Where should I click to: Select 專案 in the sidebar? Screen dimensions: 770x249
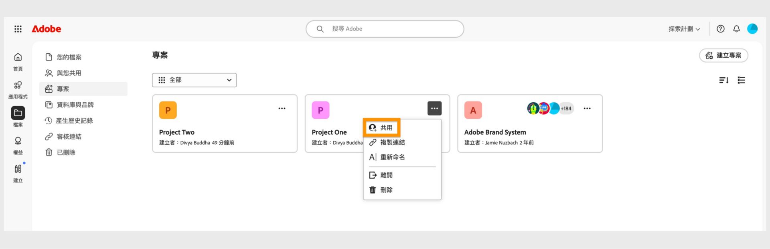83,89
